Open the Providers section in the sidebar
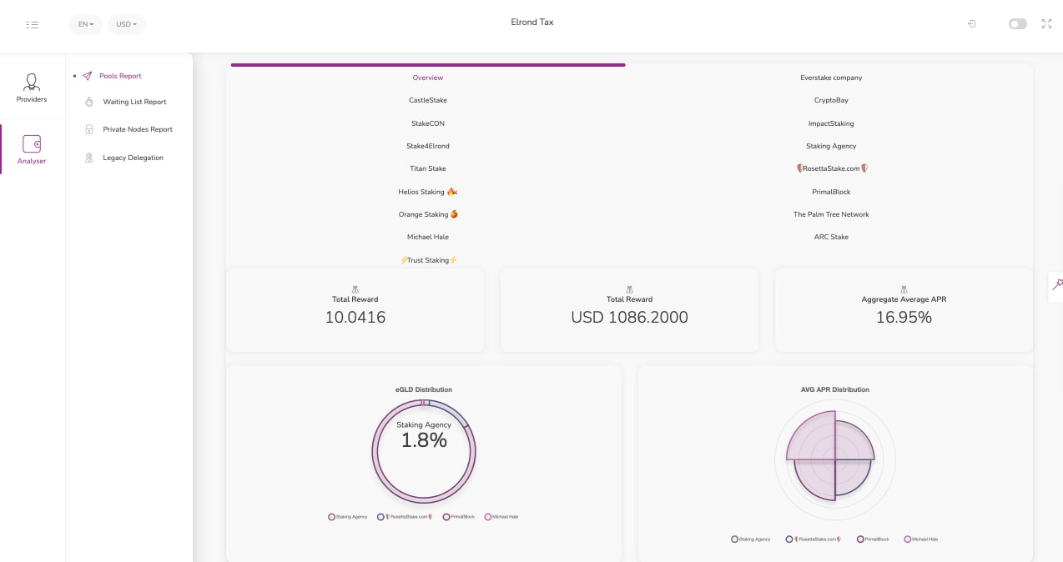The width and height of the screenshot is (1063, 562). (x=32, y=88)
